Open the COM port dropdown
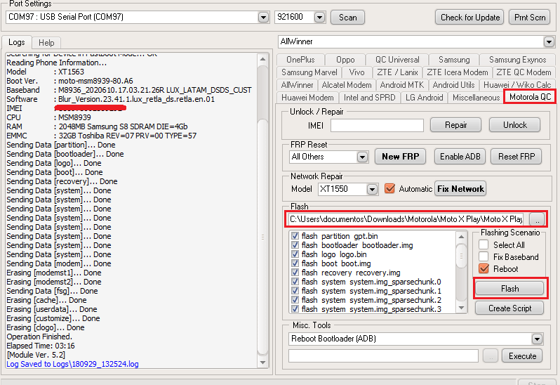The width and height of the screenshot is (560, 385). pyautogui.click(x=263, y=17)
